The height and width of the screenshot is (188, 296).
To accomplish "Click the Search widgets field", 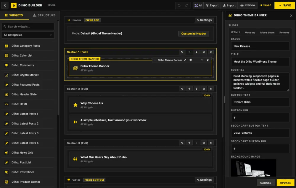I will coord(28,27).
